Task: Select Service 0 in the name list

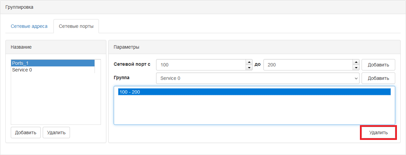Action: [53, 70]
